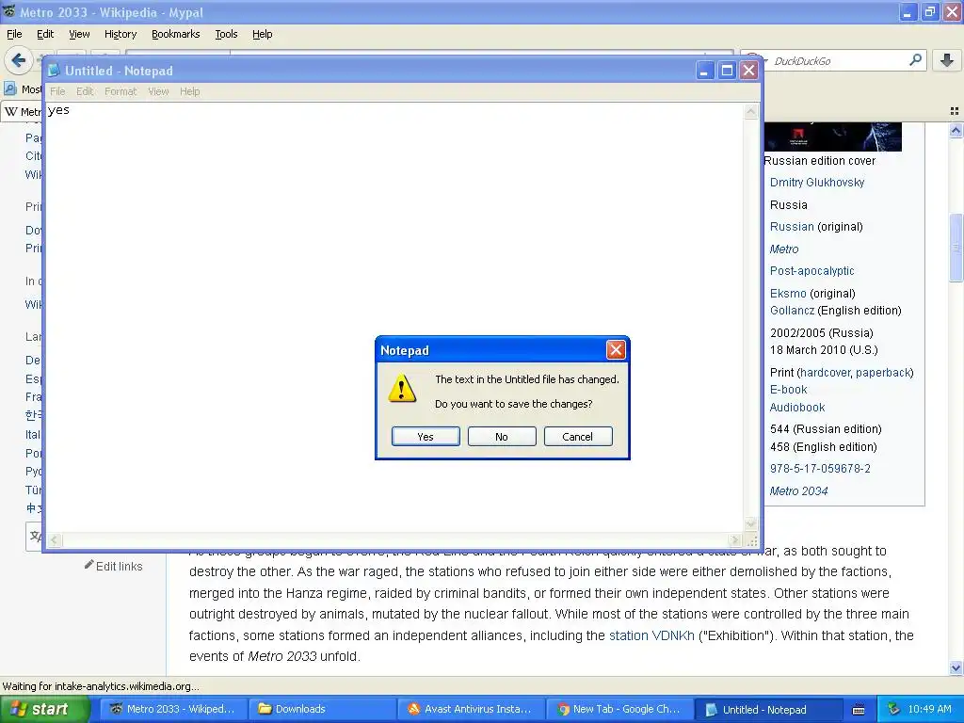Click Yes to save the changes

coord(426,437)
